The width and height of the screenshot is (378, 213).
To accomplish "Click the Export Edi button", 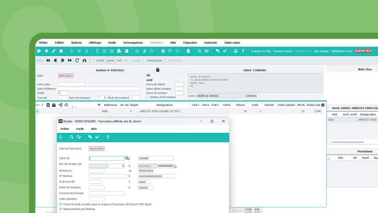I will pos(363,51).
